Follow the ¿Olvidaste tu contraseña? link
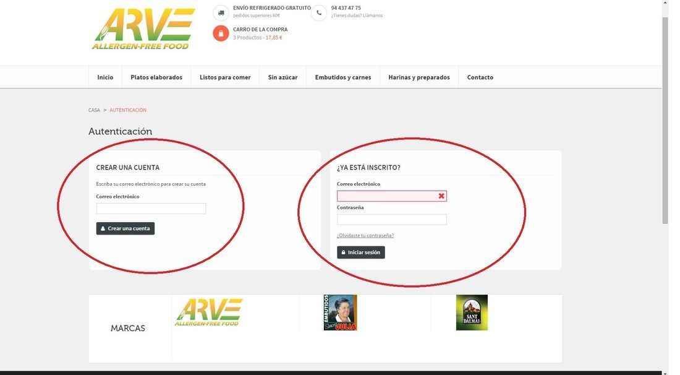 [365, 235]
